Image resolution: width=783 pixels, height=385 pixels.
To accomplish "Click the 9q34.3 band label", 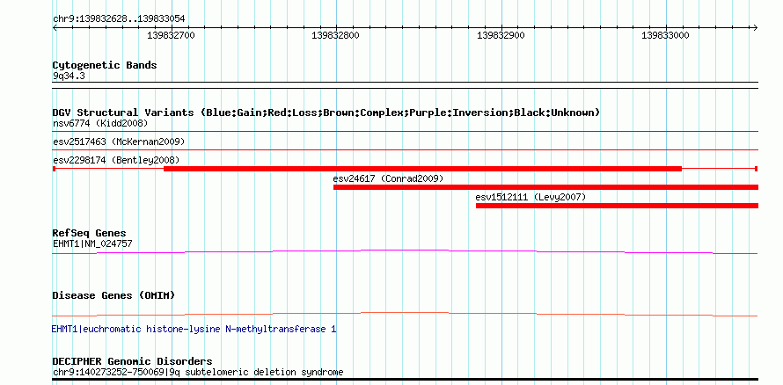I will 70,76.
